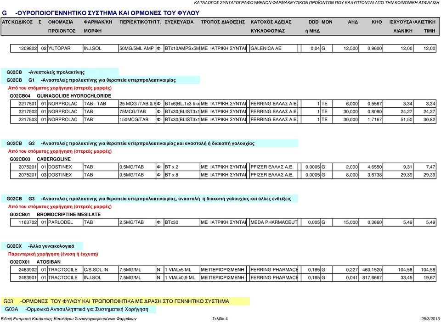
Task: Select the 1 VIALx0,9 ML packaging cell
Action: pyautogui.click(x=182, y=278)
